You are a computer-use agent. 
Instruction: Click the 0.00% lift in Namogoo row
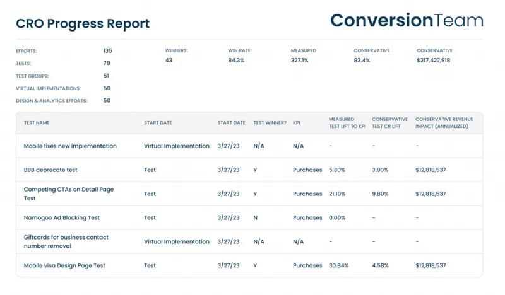click(337, 218)
